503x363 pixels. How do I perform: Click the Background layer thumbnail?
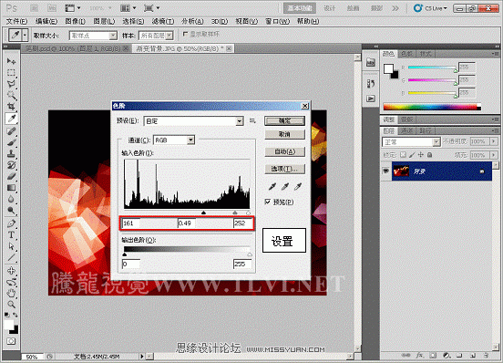point(401,171)
